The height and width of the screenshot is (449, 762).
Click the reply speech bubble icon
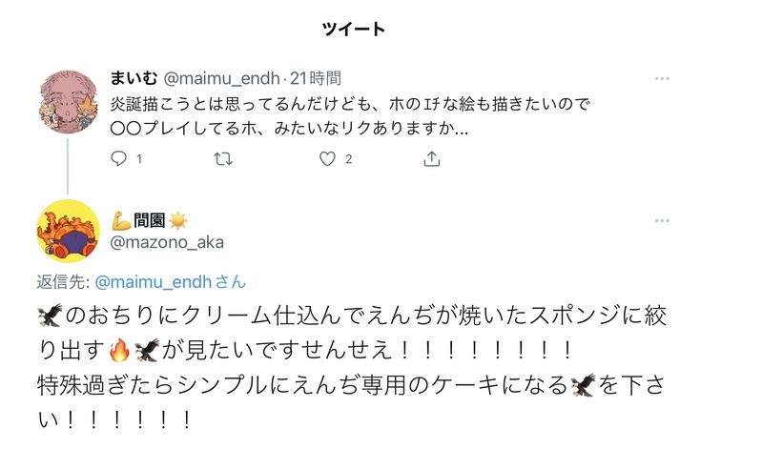click(119, 159)
